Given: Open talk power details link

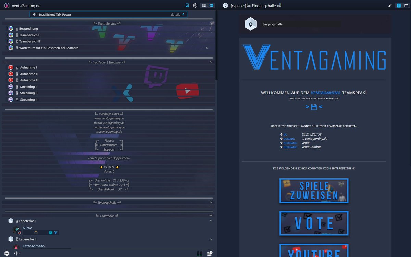Looking at the screenshot, I should point(175,15).
